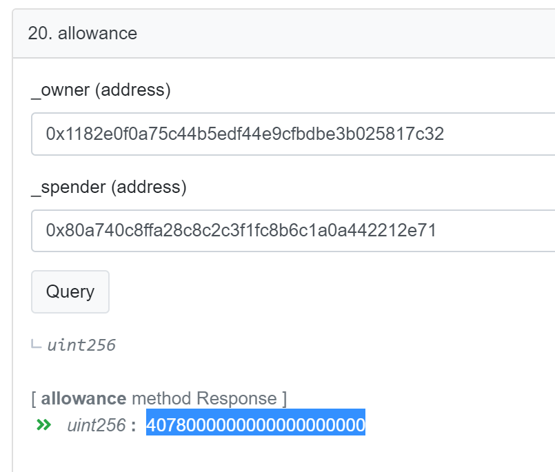Focus the _owner address input field
Image resolution: width=555 pixels, height=472 pixels.
tap(293, 134)
